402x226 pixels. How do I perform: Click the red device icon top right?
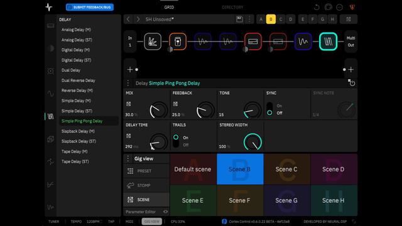352,7
